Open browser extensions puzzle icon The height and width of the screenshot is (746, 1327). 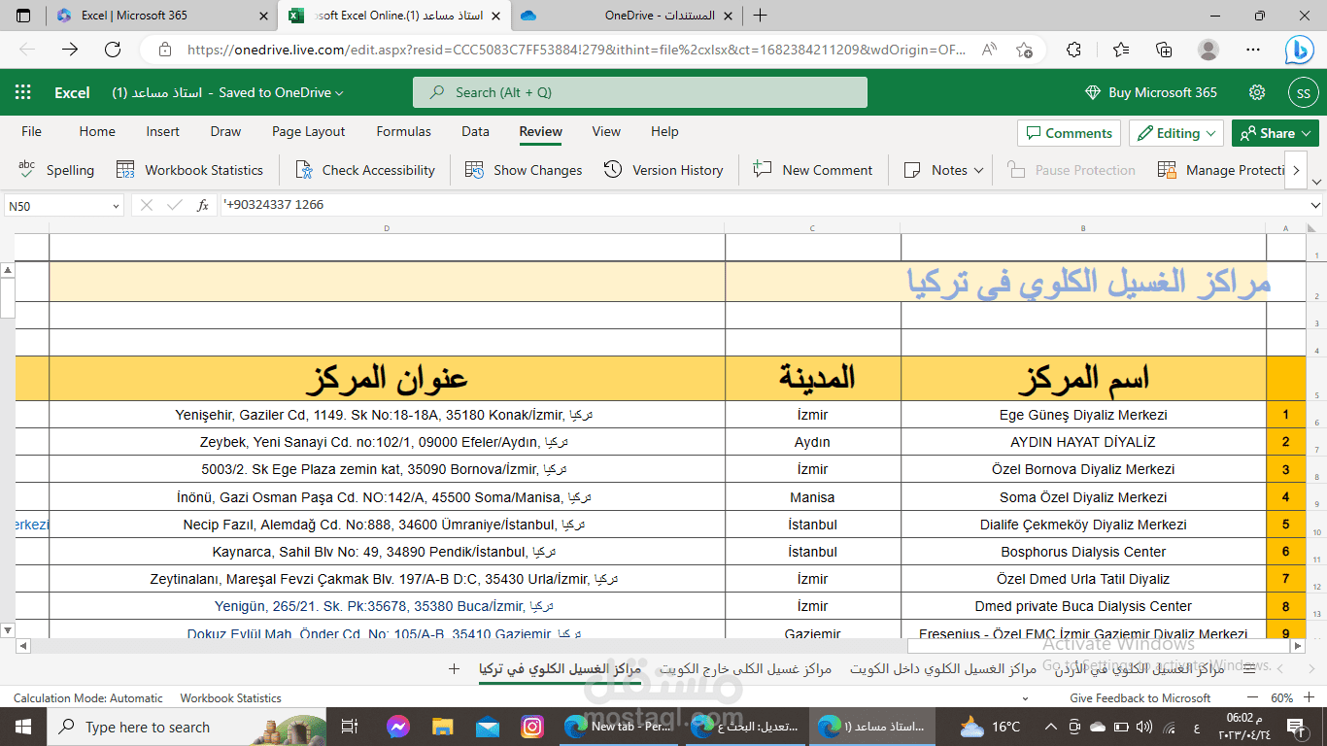pos(1073,50)
